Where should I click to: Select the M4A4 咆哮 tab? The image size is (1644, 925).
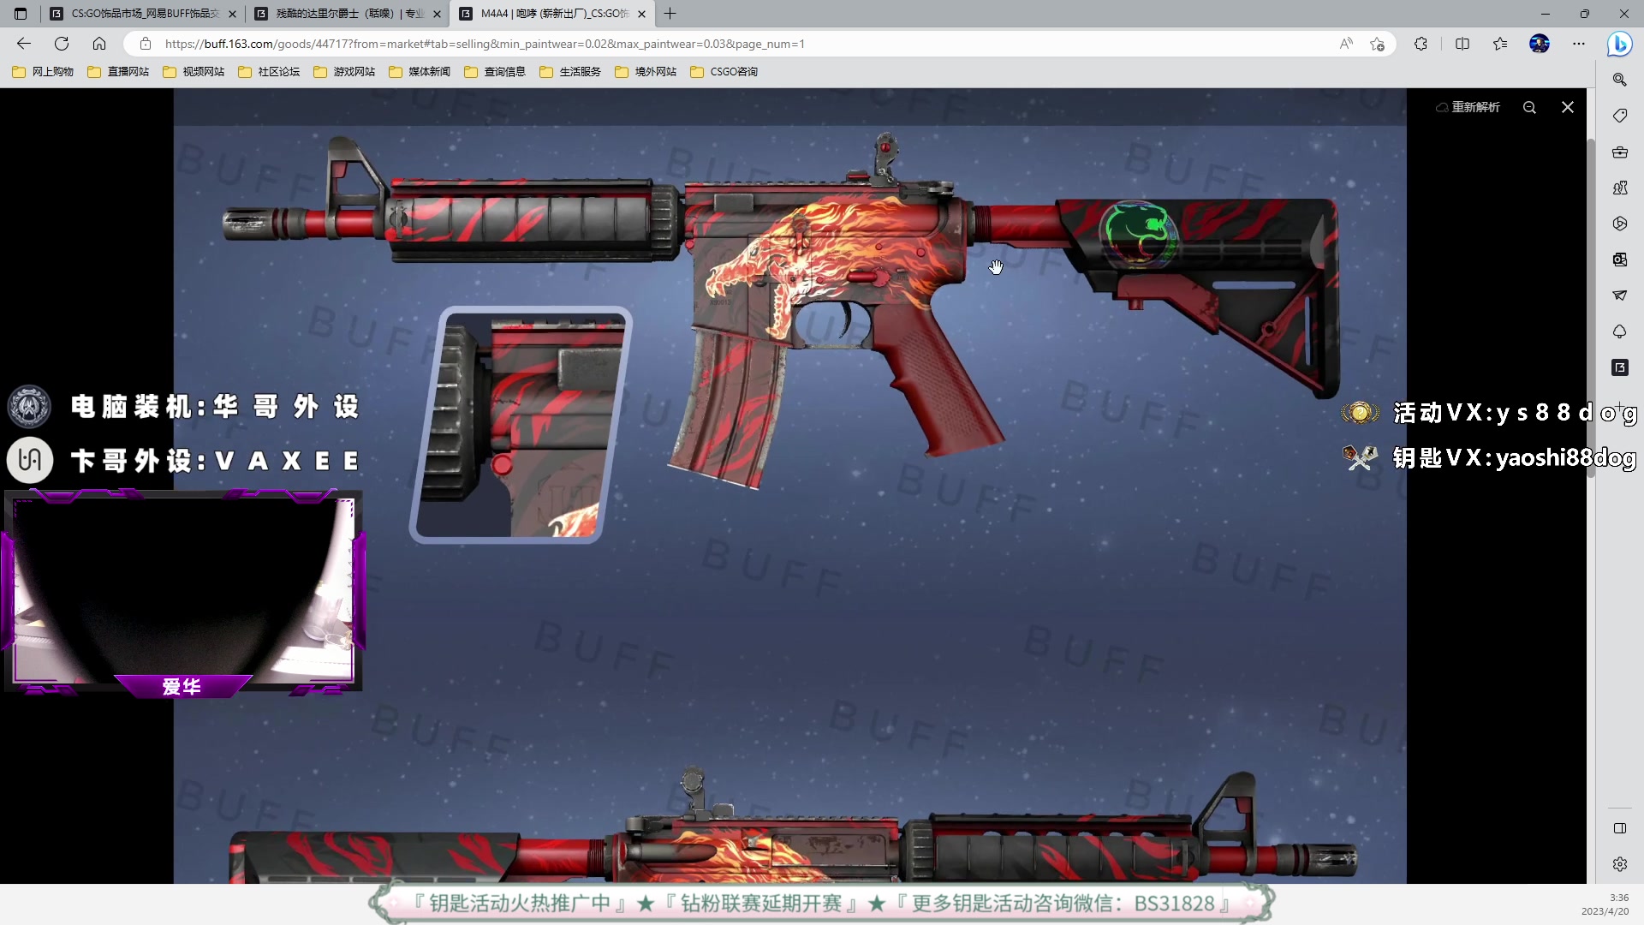(x=552, y=14)
